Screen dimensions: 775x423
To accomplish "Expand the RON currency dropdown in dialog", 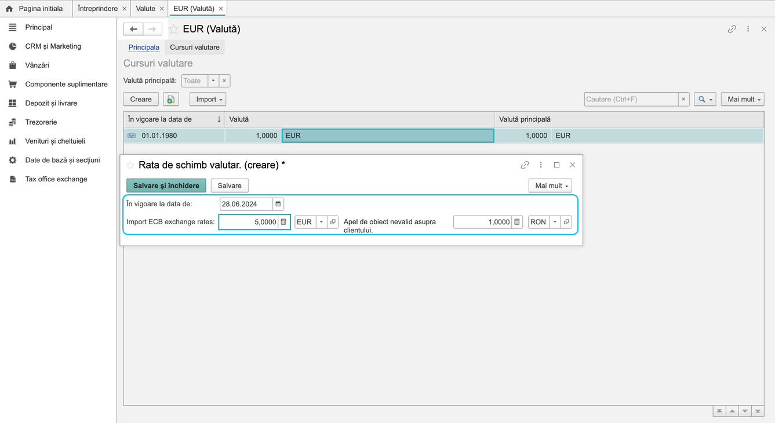I will [x=555, y=222].
